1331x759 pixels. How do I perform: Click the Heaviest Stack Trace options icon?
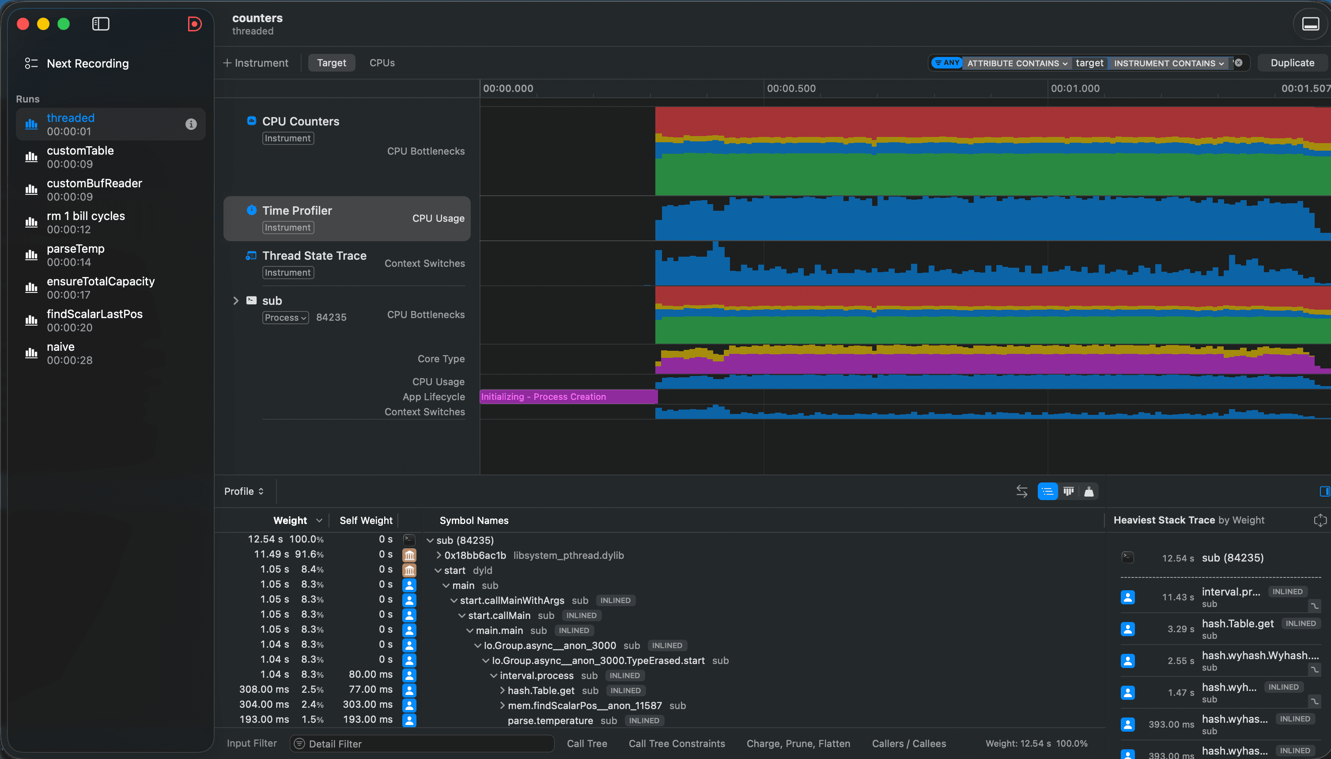(1320, 520)
